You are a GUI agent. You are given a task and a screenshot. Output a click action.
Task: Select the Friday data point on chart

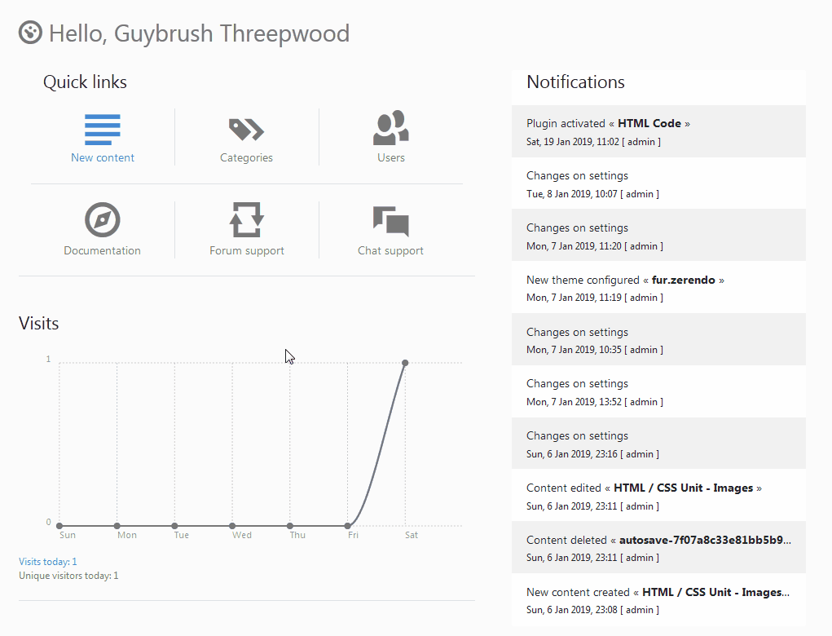[x=348, y=526]
